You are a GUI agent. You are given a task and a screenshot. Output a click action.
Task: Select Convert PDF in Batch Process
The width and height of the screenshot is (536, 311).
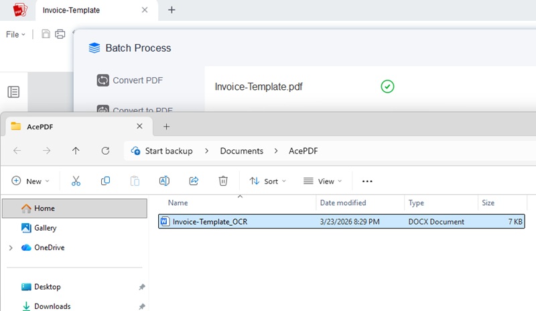[x=129, y=80]
